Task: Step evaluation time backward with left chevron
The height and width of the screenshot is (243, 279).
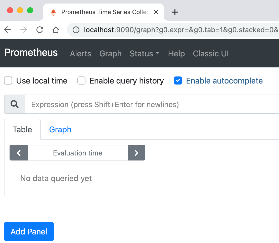Action: click(x=19, y=153)
